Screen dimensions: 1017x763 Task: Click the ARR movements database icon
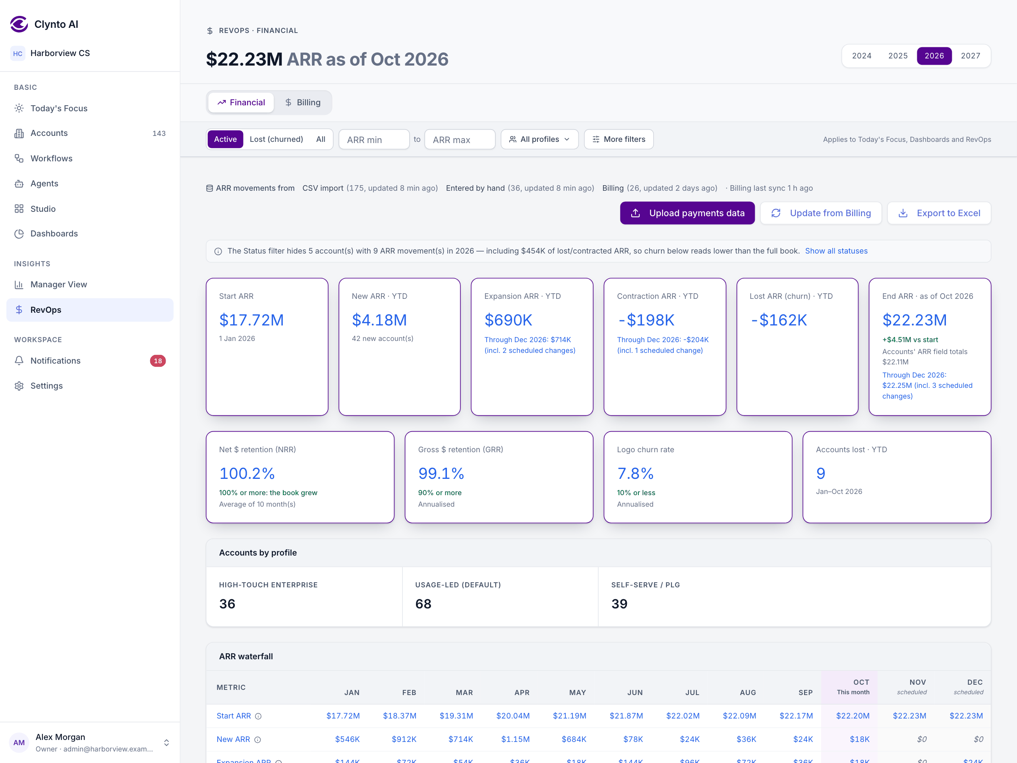(210, 188)
